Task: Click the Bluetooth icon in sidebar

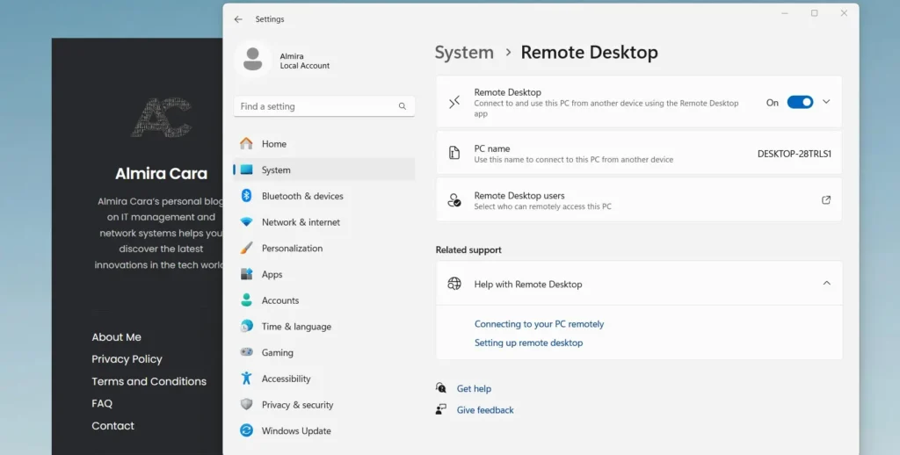Action: pos(246,196)
